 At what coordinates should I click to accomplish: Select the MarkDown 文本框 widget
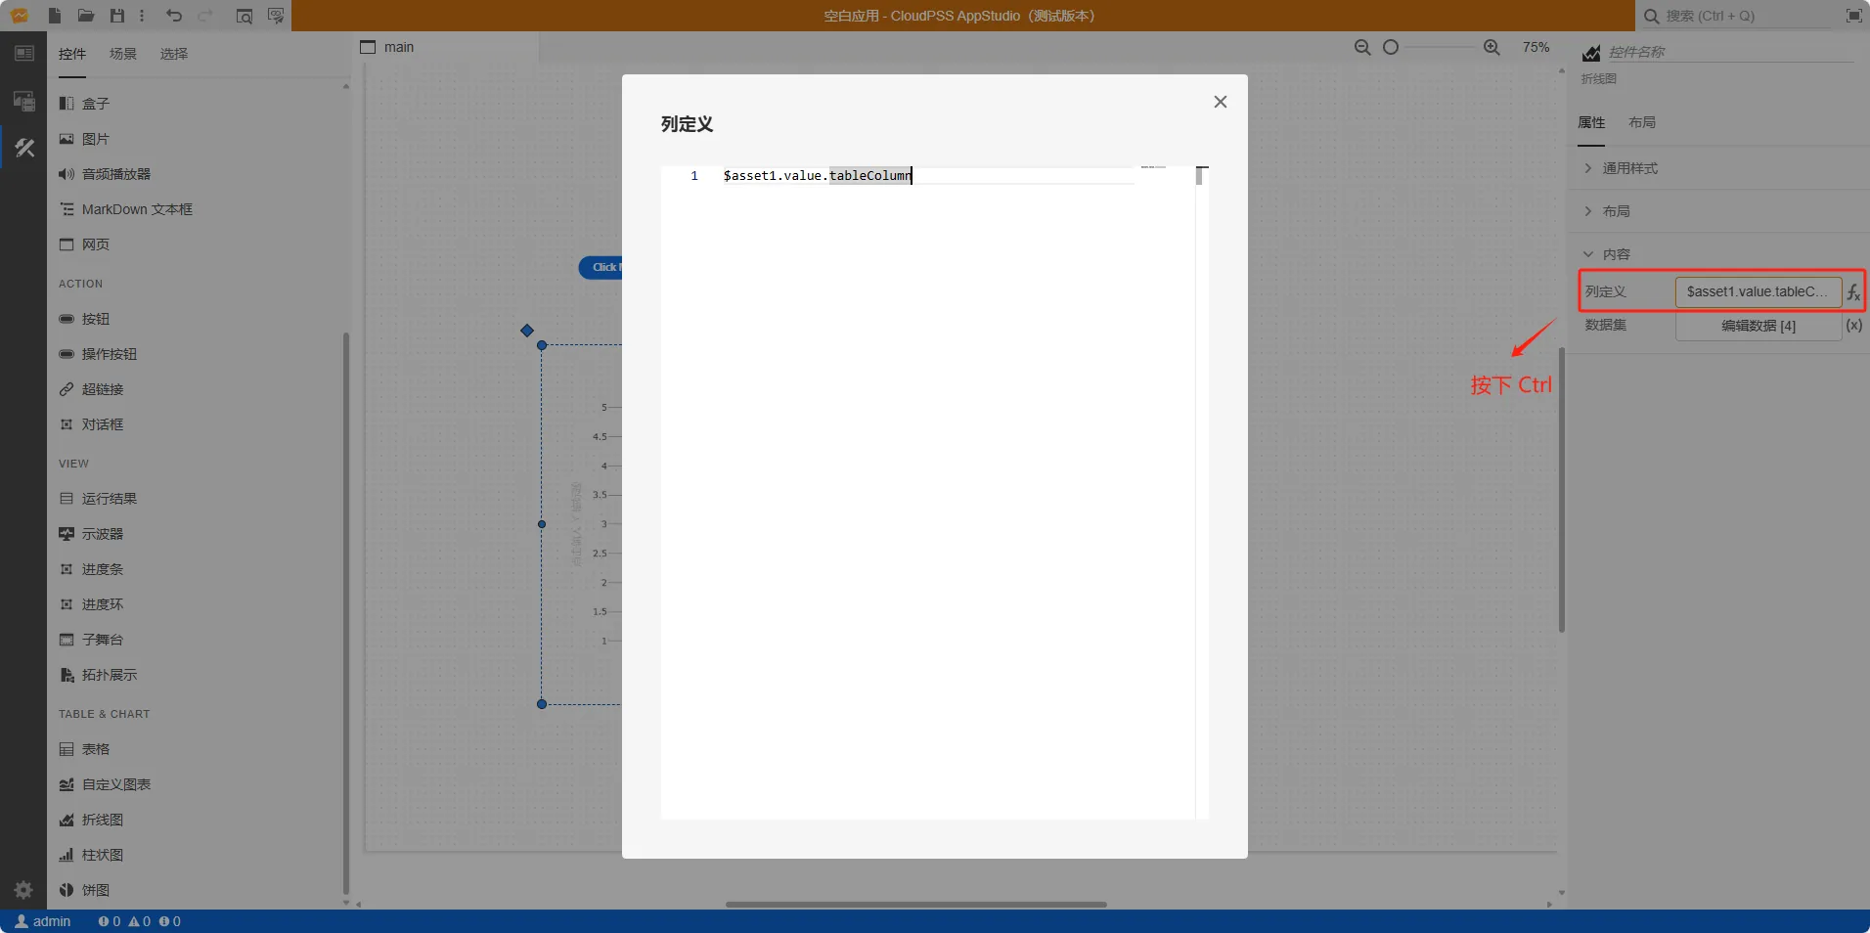[125, 209]
